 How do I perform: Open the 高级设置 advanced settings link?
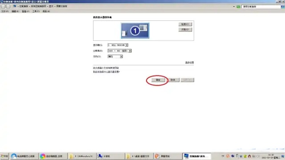(189, 62)
